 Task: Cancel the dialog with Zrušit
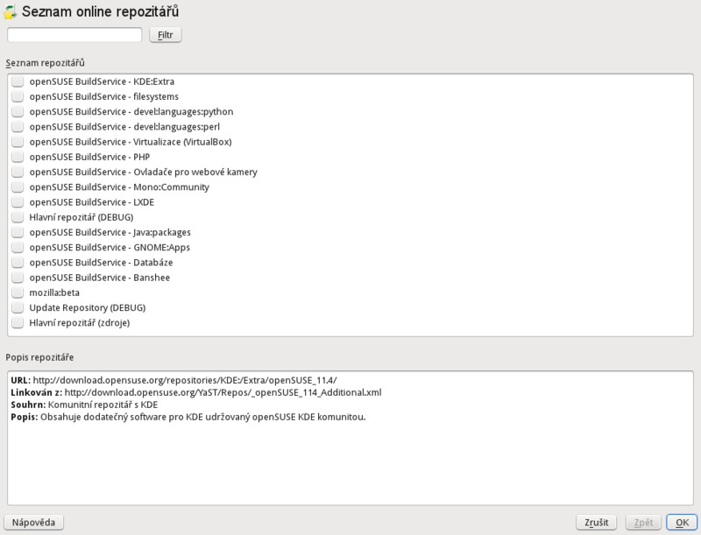597,523
